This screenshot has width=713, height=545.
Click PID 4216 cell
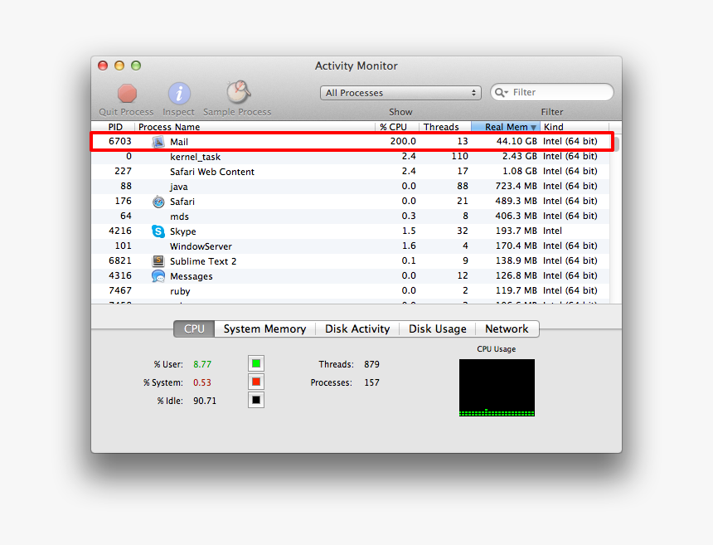pos(120,231)
